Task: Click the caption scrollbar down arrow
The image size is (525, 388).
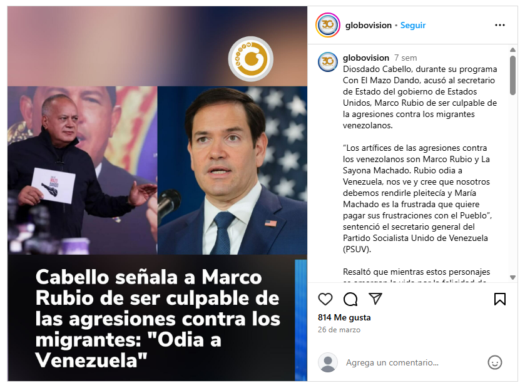Action: pos(512,277)
